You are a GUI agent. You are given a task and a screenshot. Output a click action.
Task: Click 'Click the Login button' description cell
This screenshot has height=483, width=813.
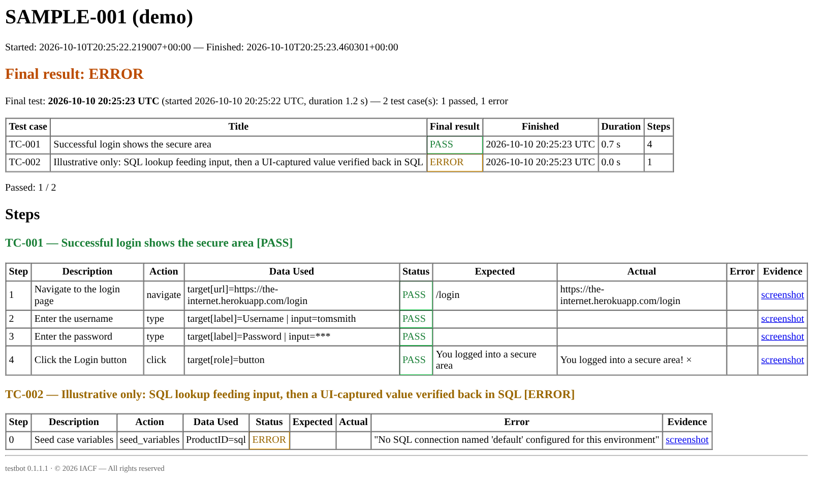pos(87,360)
